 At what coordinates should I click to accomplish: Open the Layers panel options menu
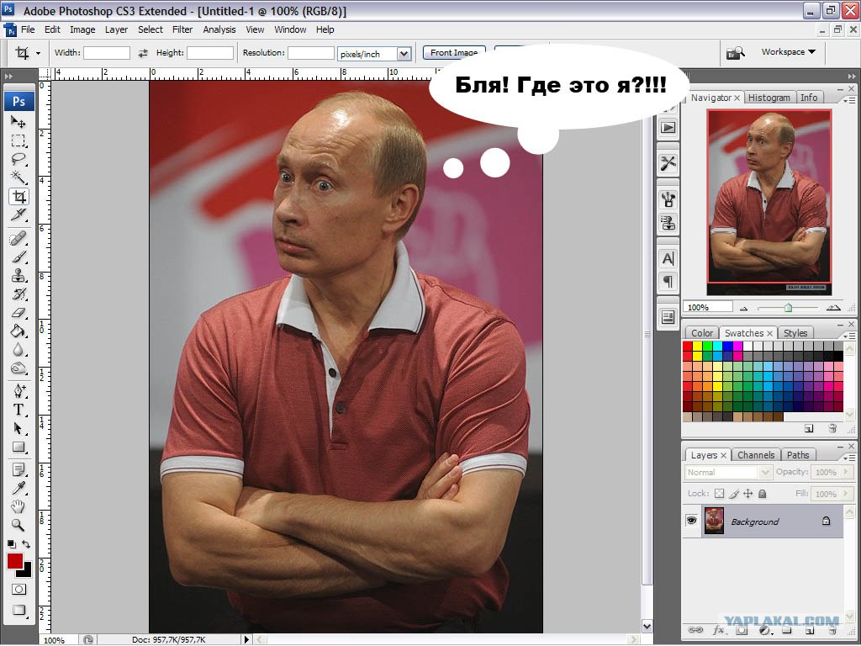point(849,457)
